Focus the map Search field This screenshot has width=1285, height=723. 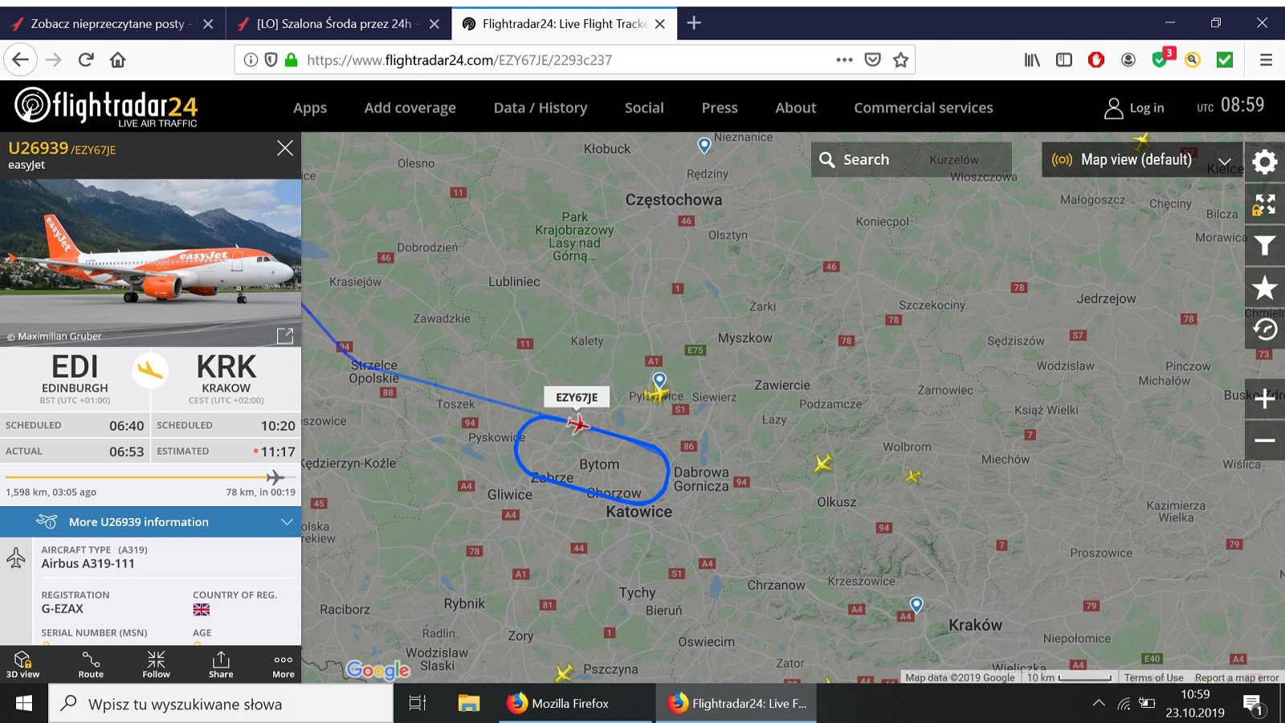(x=912, y=160)
